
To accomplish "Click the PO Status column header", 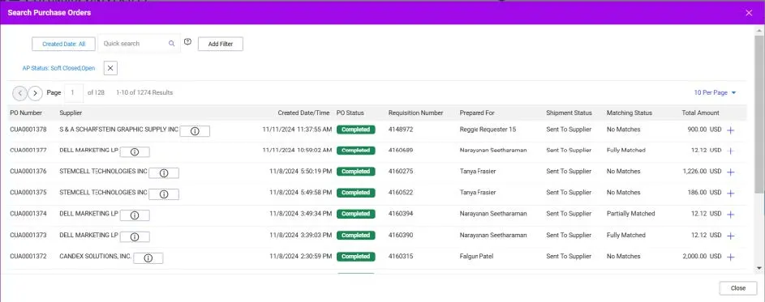I will 350,113.
